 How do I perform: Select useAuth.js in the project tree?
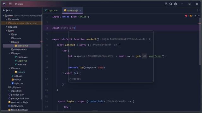click(21, 46)
